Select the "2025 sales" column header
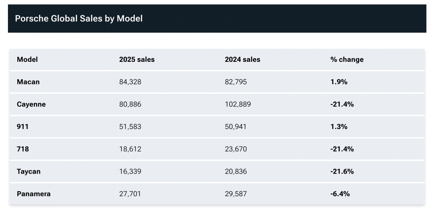Image resolution: width=432 pixels, height=216 pixels. click(x=137, y=60)
